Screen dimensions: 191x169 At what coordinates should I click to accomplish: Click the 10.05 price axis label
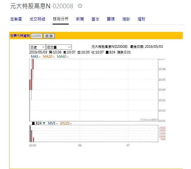pos(162,80)
